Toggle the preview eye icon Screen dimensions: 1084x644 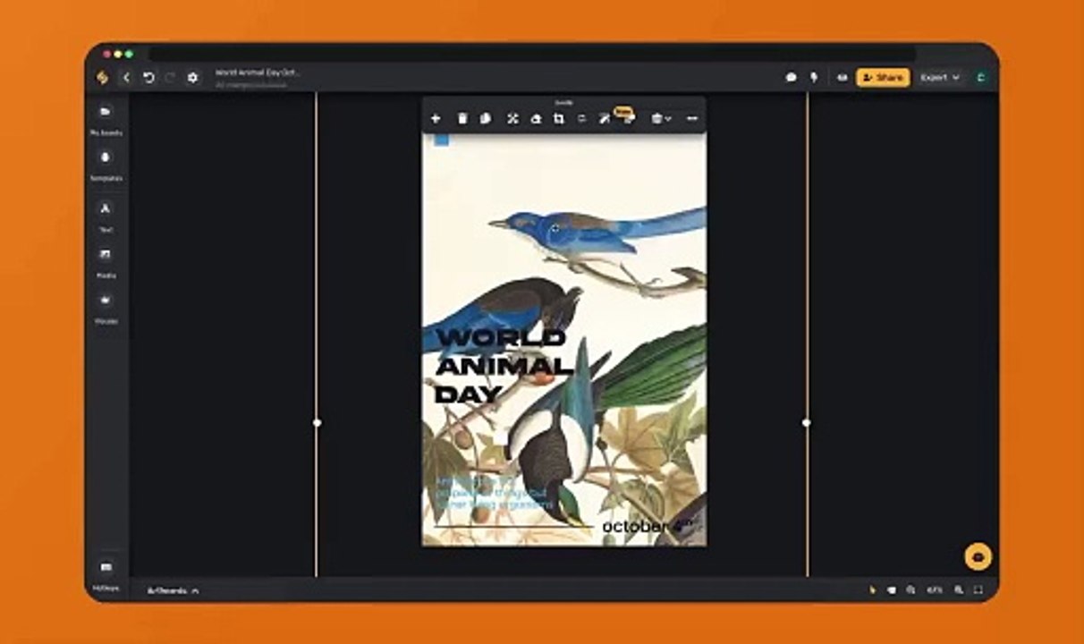(x=842, y=78)
